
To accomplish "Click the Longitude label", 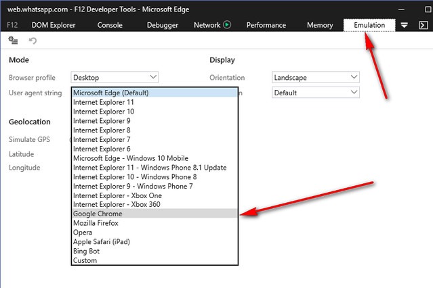I will point(24,168).
